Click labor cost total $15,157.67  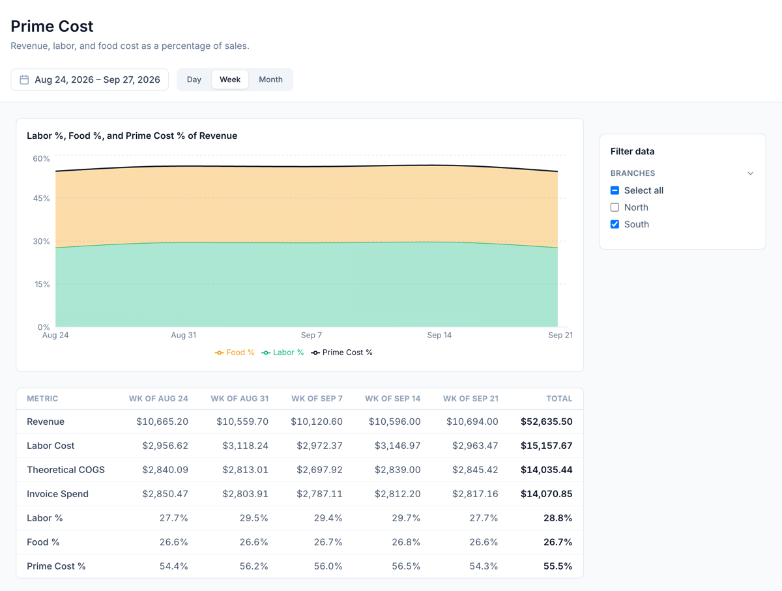pos(547,446)
